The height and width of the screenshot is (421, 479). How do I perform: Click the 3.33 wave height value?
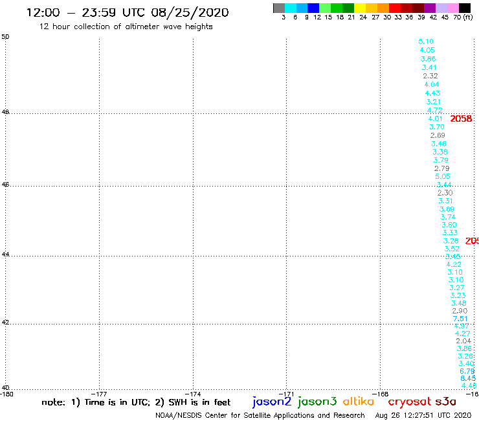451,233
